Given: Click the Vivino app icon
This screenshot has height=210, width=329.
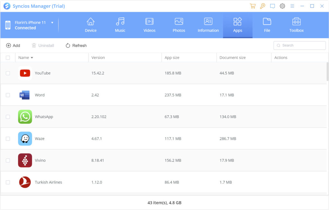Looking at the screenshot, I should tap(25, 160).
